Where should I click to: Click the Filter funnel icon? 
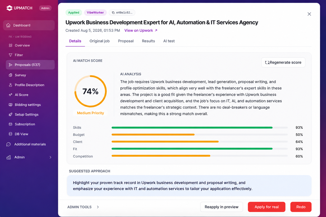pos(10,55)
